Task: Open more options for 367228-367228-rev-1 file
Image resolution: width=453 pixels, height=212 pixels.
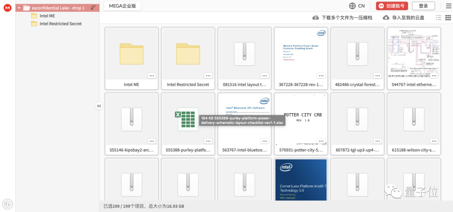Action: 321,75
